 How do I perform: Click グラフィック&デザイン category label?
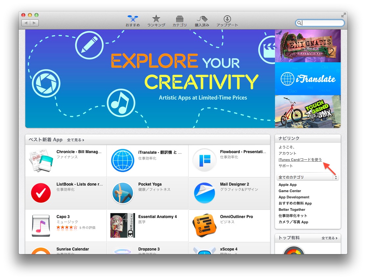tap(239, 190)
